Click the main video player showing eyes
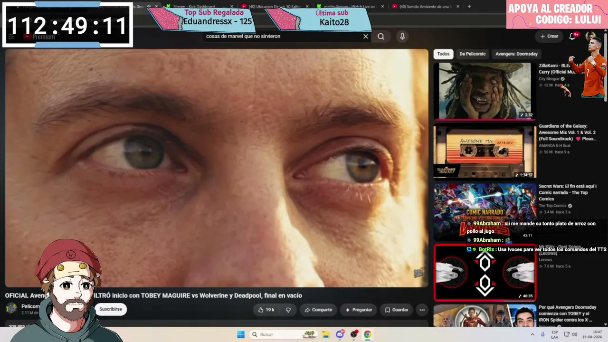608x342 pixels. (217, 168)
